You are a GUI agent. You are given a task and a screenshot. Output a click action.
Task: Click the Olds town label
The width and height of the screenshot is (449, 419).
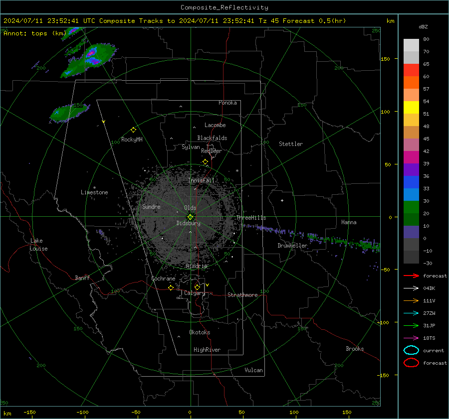point(190,208)
